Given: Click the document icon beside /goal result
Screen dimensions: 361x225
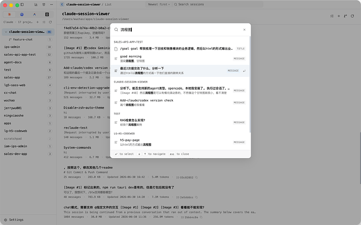Looking at the screenshot, I should [x=116, y=49].
